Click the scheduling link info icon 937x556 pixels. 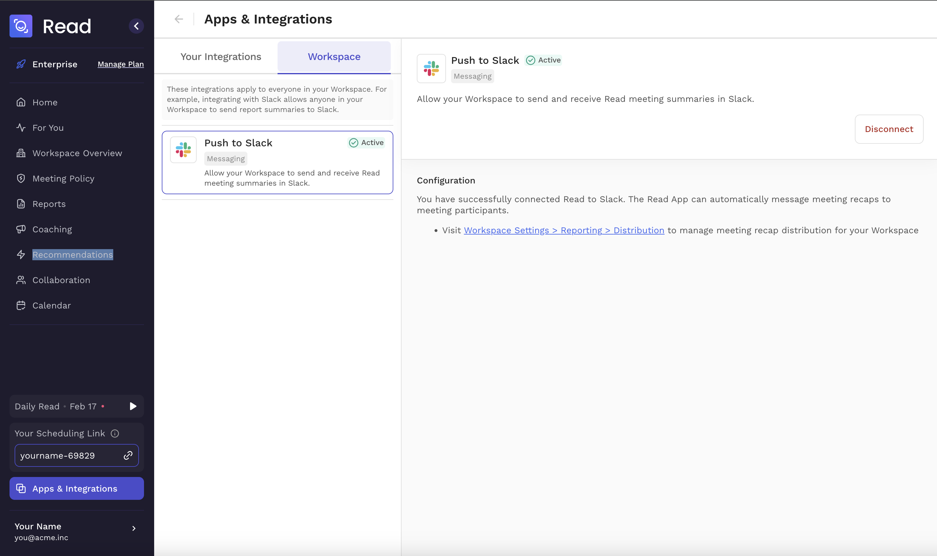pyautogui.click(x=115, y=434)
